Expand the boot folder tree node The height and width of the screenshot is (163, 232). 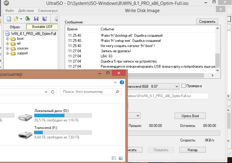click(x=8, y=39)
